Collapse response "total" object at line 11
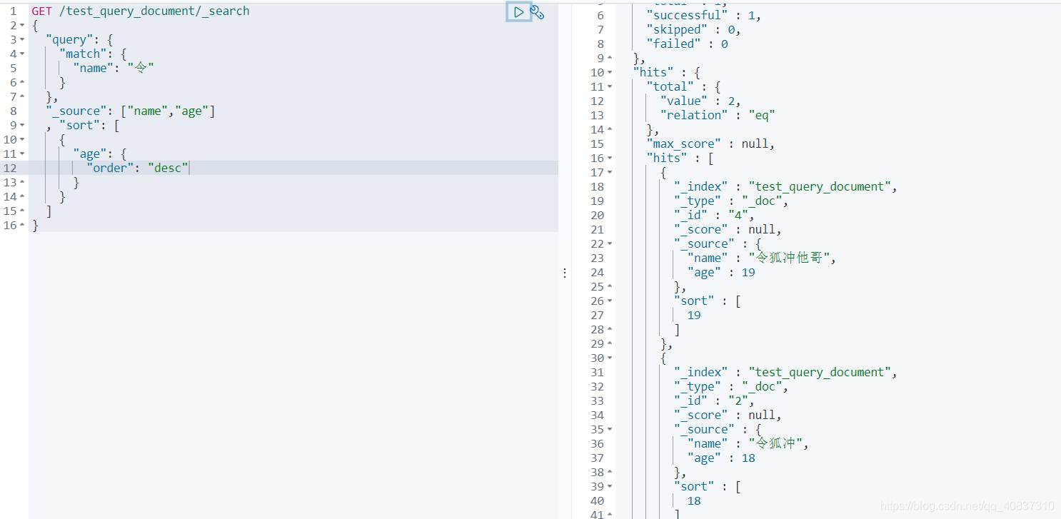 tap(610, 87)
